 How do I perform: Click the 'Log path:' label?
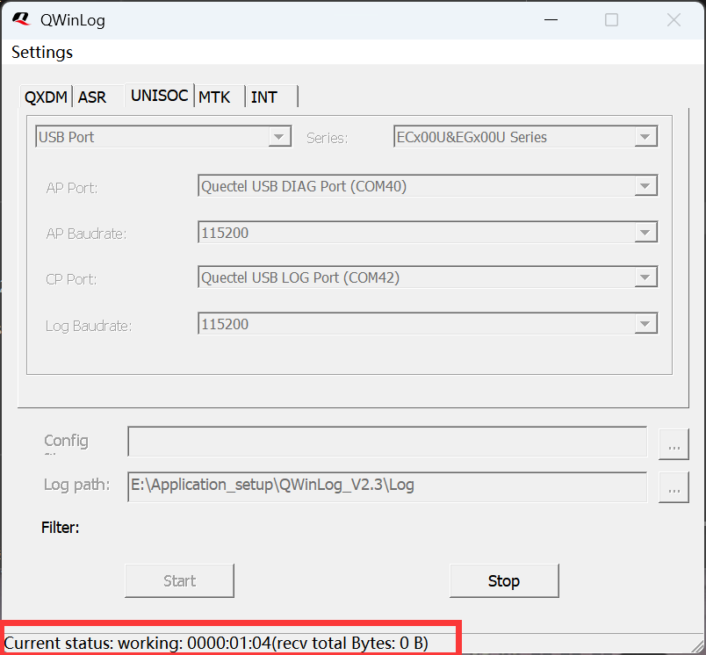point(77,485)
